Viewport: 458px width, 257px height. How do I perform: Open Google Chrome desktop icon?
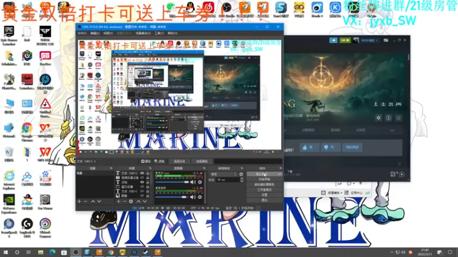pyautogui.click(x=27, y=132)
